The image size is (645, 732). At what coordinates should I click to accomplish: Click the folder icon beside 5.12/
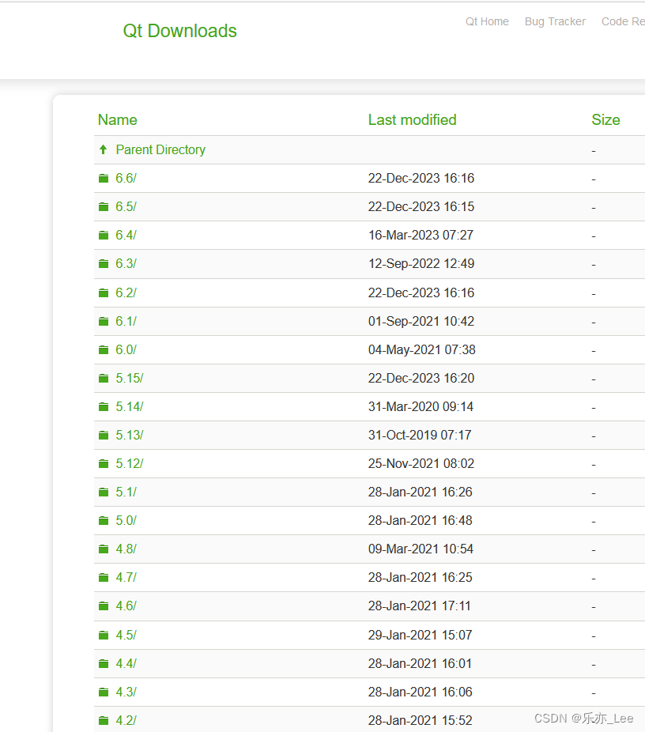tap(104, 464)
